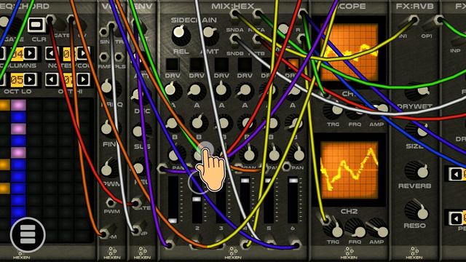The image size is (466, 262).
Task: Adjust mixer channel 1 send B knob
Action: point(173,124)
